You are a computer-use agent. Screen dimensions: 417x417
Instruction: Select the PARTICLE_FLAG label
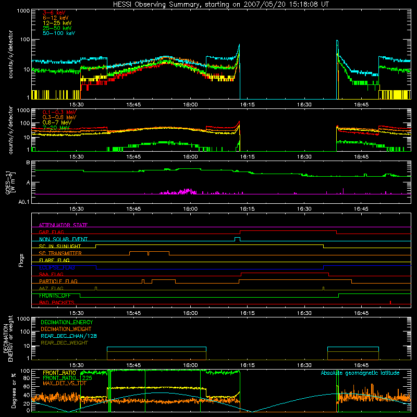(x=58, y=281)
